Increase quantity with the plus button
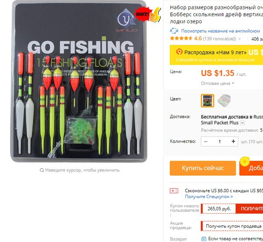Viewport: 263px width, 242px height. 233,142
